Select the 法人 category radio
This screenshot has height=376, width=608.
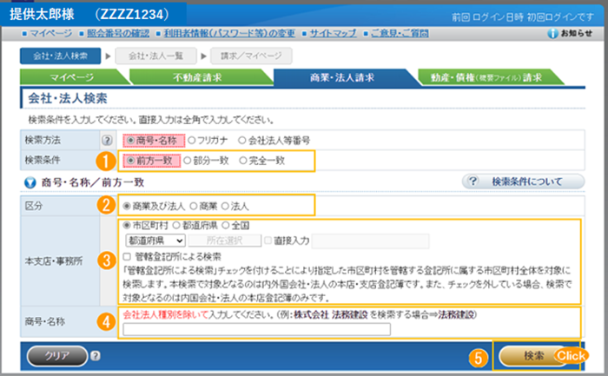(225, 206)
